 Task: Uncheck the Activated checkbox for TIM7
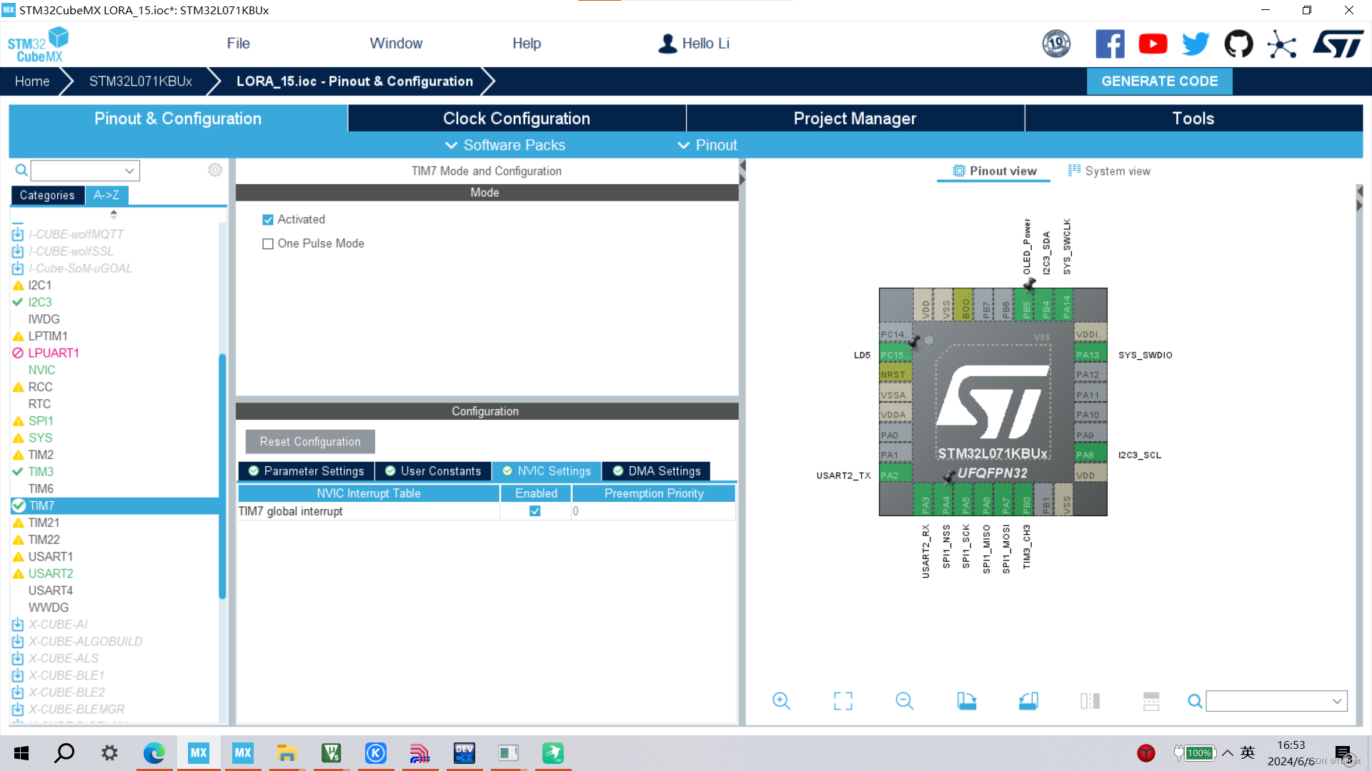click(268, 220)
